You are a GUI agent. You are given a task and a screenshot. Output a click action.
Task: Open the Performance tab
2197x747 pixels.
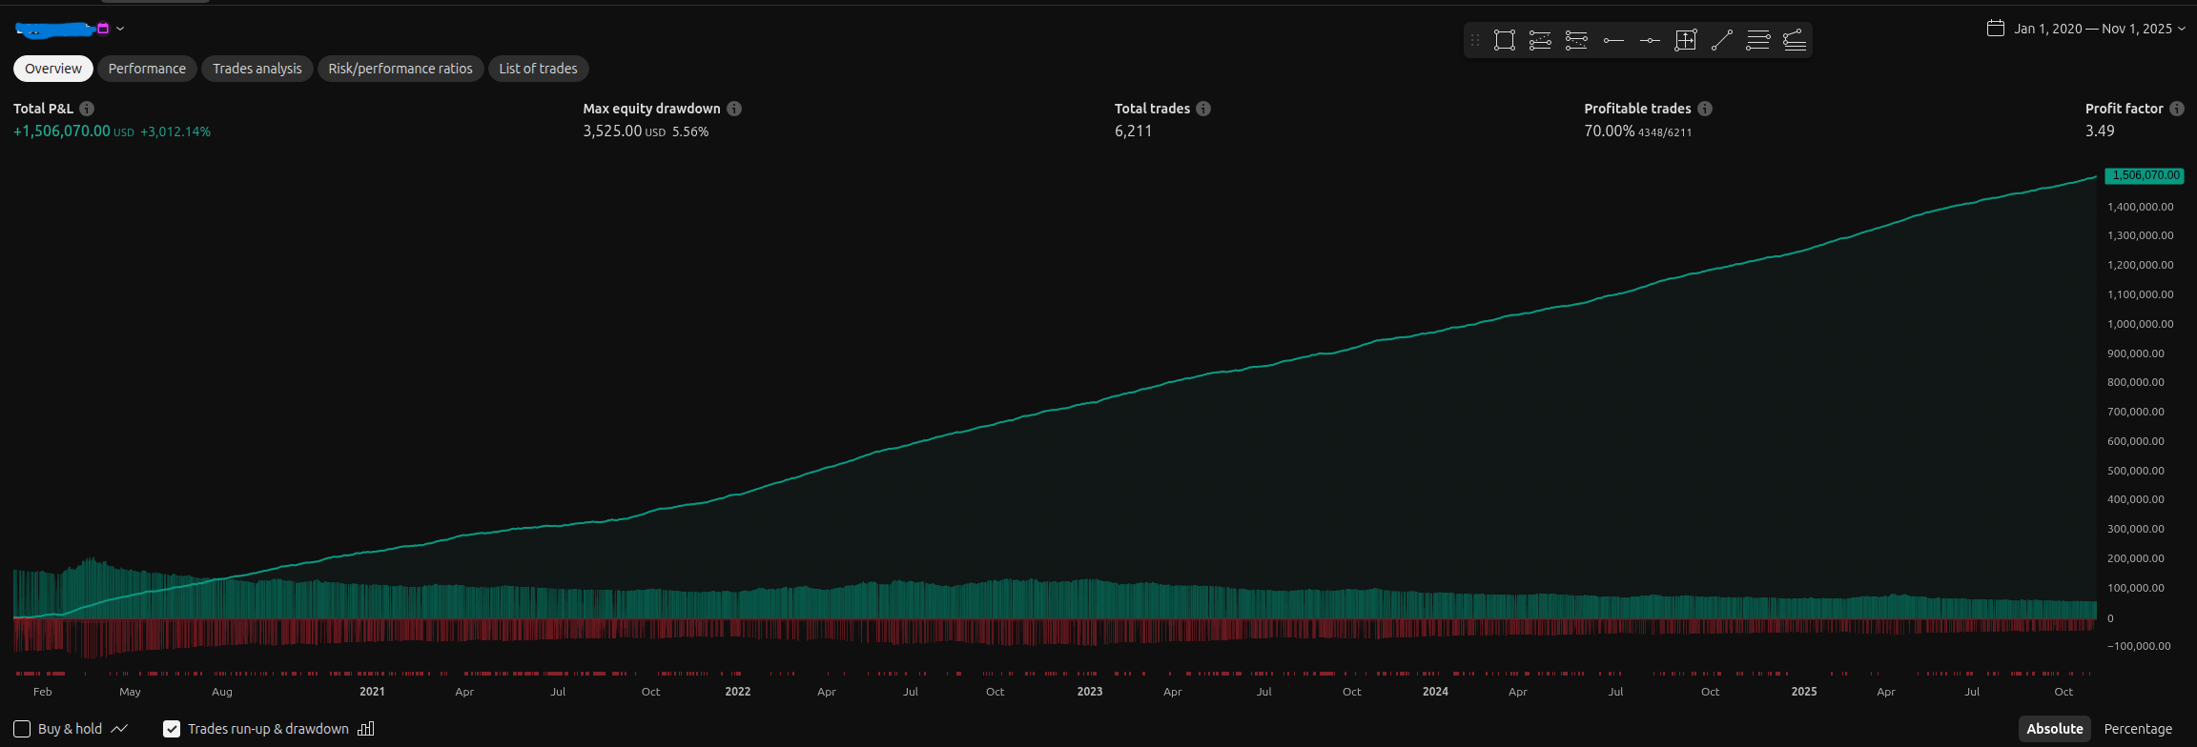pos(147,69)
